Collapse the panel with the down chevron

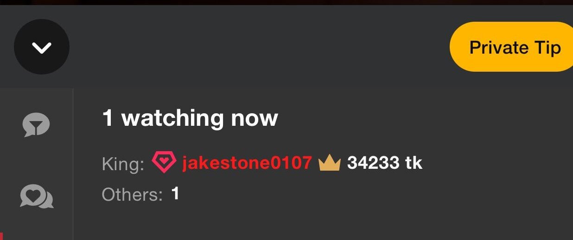point(42,47)
